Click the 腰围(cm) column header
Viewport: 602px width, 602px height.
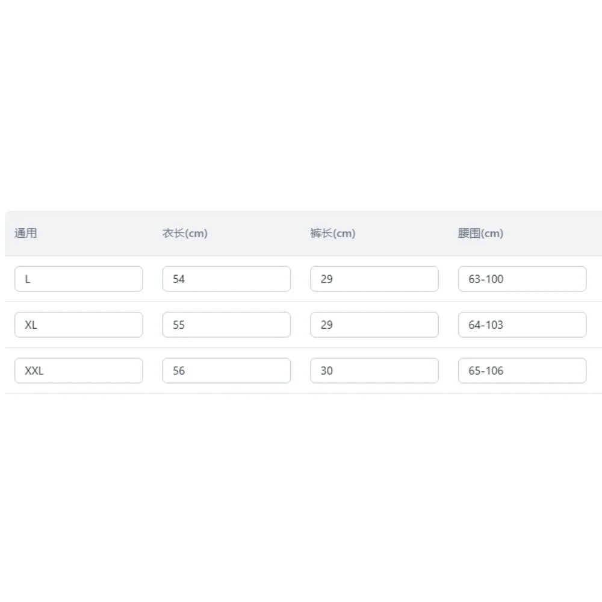[480, 234]
